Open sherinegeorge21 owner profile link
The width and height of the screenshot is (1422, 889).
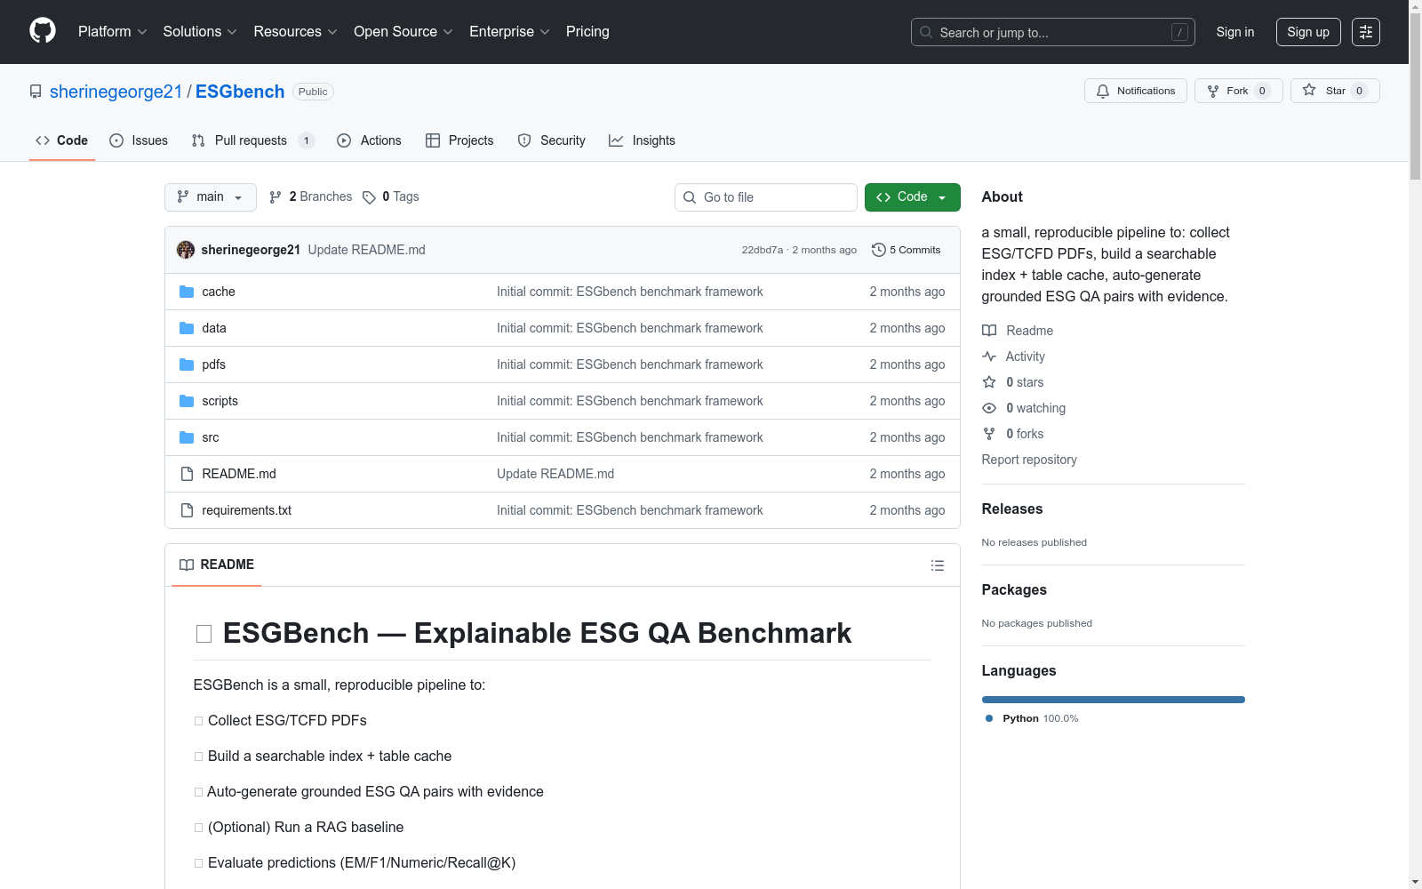[116, 92]
